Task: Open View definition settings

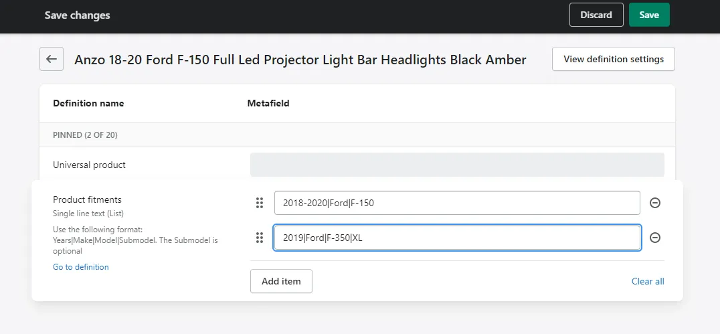Action: pos(613,59)
